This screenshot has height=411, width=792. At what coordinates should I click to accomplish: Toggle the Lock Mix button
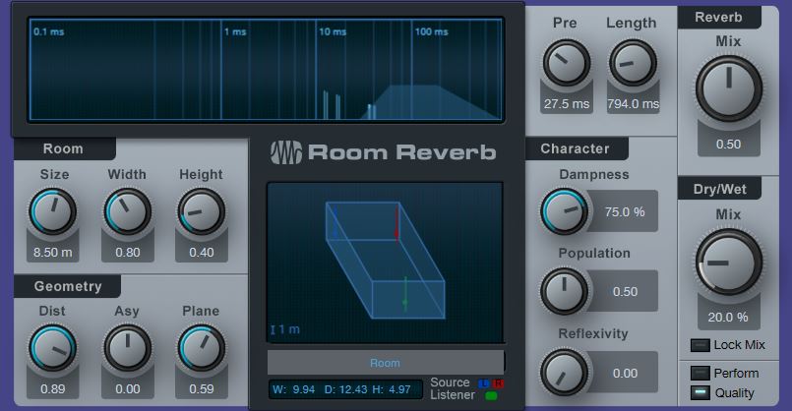[x=700, y=345]
